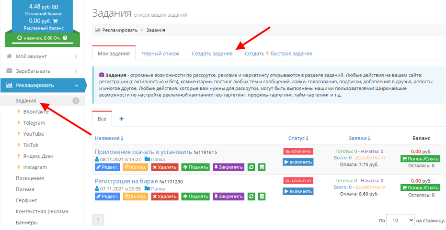Click folder icon under Приложение скачать и установить
Viewport: 446px width, 230px height.
pos(147,159)
